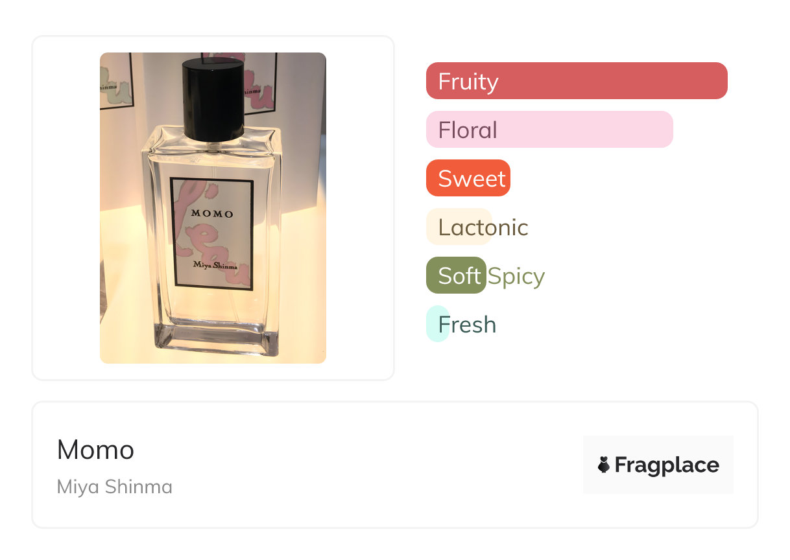The image size is (790, 560).
Task: Click the orange Sweet accord bar
Action: point(468,178)
